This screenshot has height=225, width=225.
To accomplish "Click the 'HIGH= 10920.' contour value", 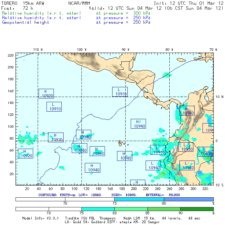I will [x=124, y=195].
